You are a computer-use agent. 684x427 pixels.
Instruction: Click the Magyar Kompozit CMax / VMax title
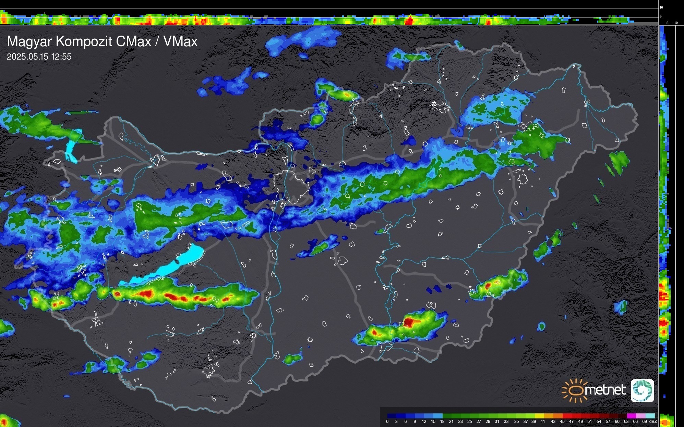[x=102, y=41]
